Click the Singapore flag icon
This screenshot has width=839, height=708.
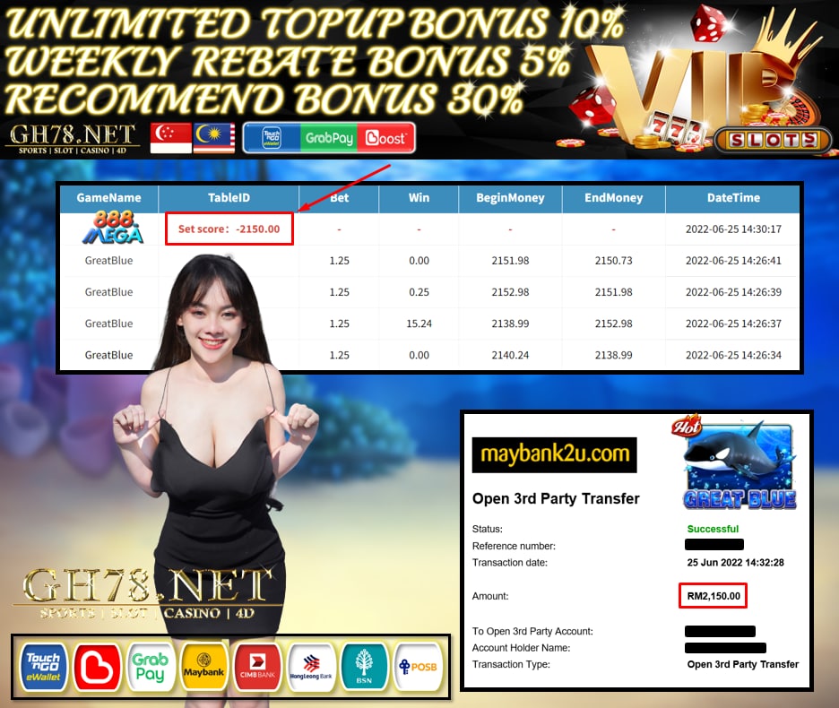pyautogui.click(x=170, y=138)
